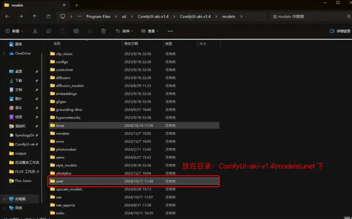This screenshot has width=352, height=219.
Task: Open a new tab with plus button
Action: (x=77, y=5)
